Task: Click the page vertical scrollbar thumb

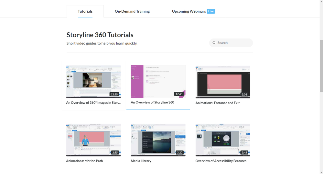Action: click(x=321, y=66)
